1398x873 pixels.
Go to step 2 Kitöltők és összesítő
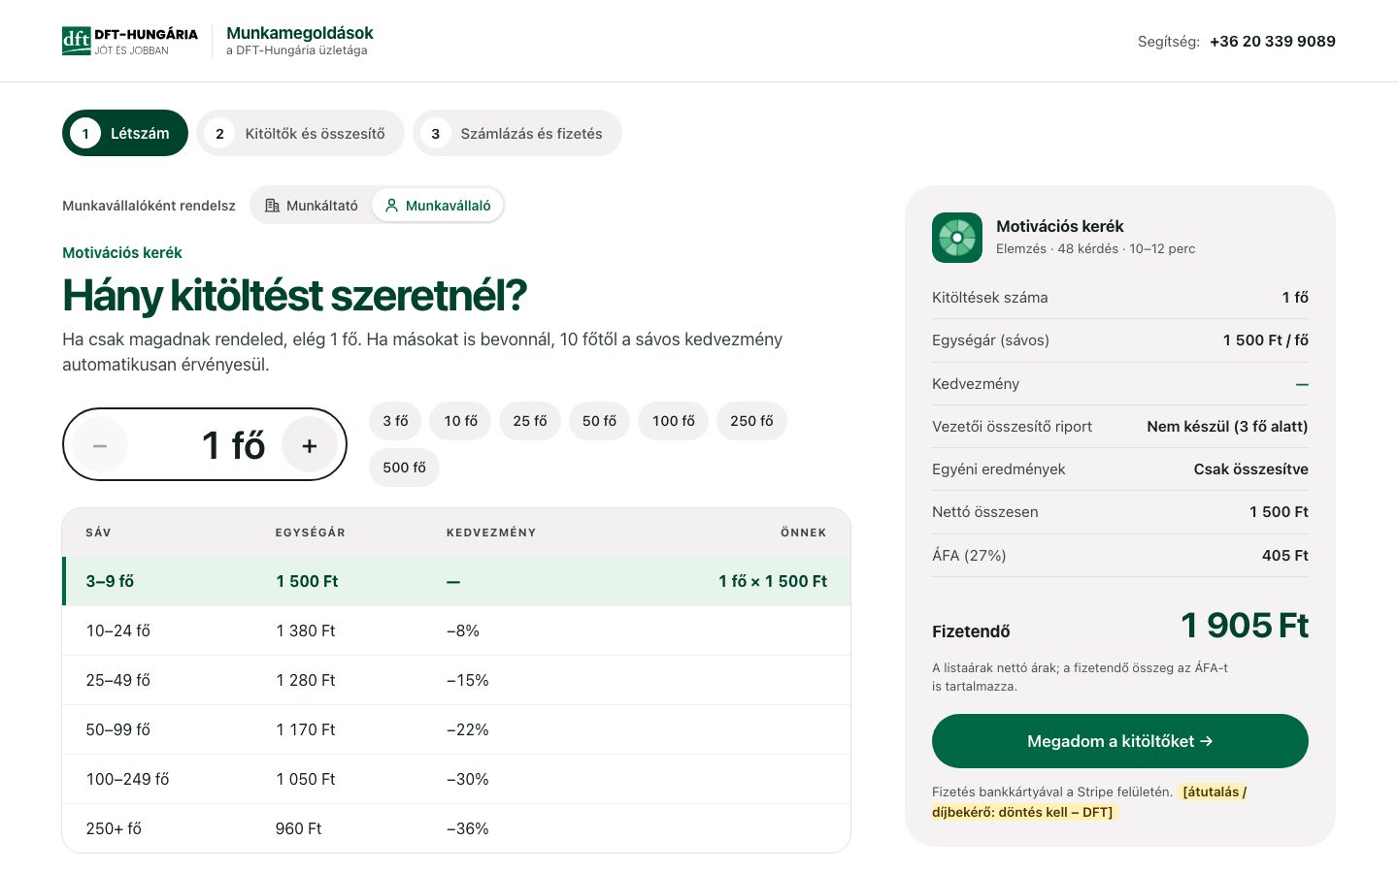(301, 133)
